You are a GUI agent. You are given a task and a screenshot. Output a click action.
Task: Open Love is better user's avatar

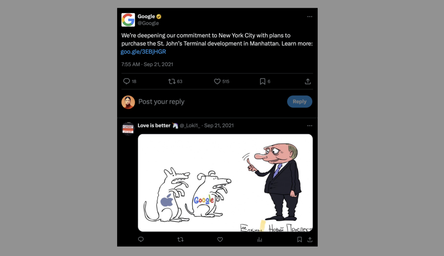(128, 128)
